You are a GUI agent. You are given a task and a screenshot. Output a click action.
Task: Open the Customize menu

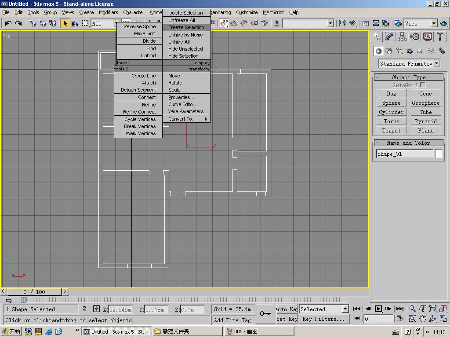click(x=247, y=12)
